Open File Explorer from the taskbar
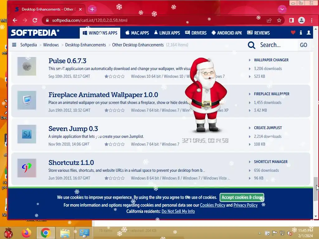The image size is (319, 239). pos(65,233)
